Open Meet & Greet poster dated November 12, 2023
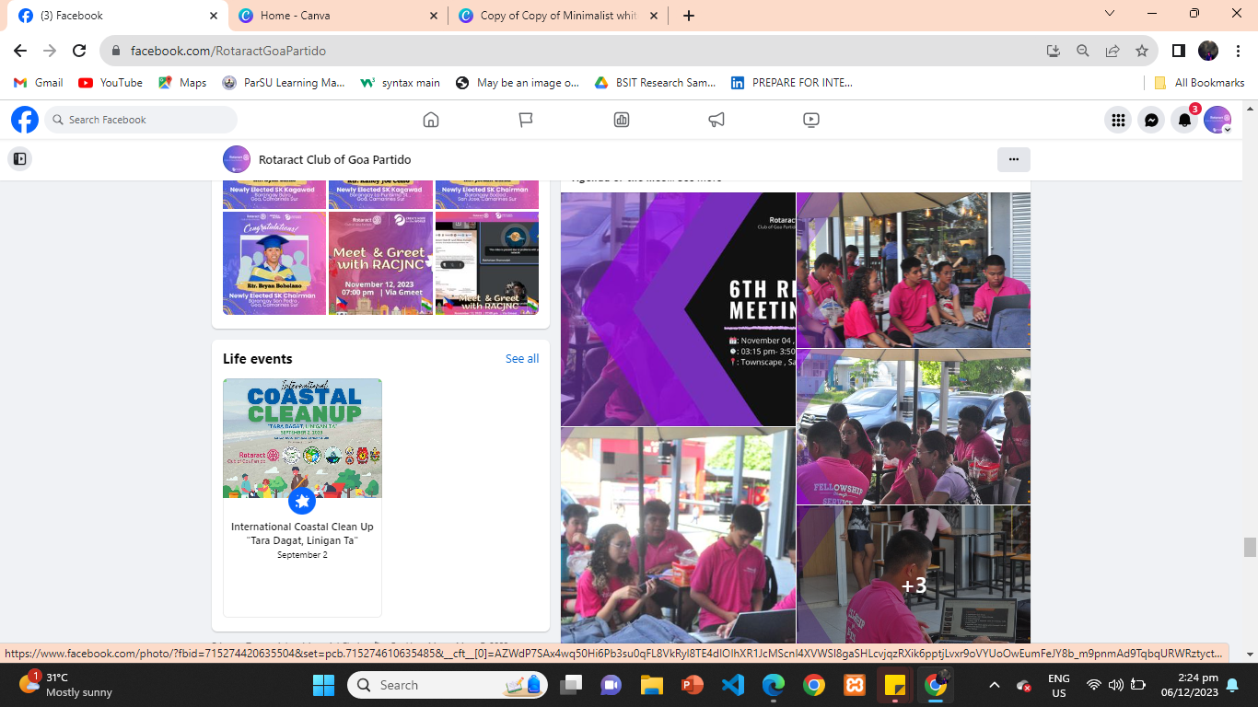The width and height of the screenshot is (1258, 707). pyautogui.click(x=380, y=263)
